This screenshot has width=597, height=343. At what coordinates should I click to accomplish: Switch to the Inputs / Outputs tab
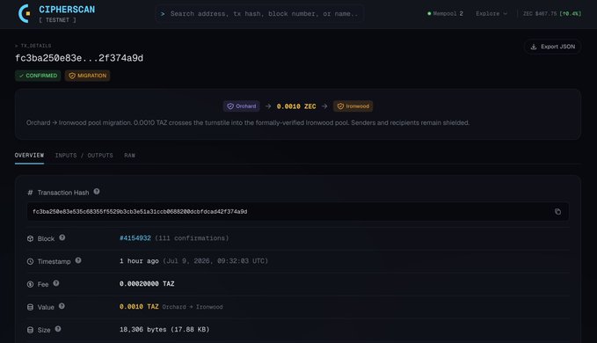point(84,156)
